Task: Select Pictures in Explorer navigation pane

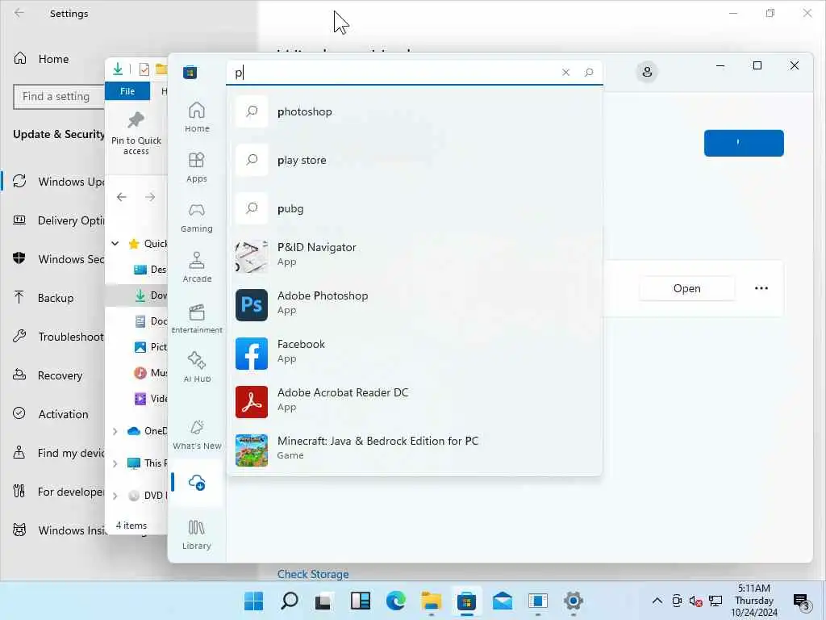Action: point(150,347)
